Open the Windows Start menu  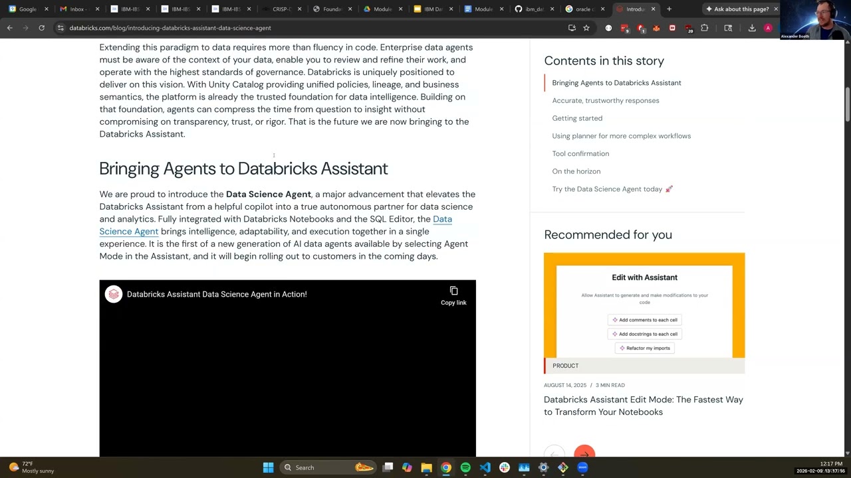[269, 467]
